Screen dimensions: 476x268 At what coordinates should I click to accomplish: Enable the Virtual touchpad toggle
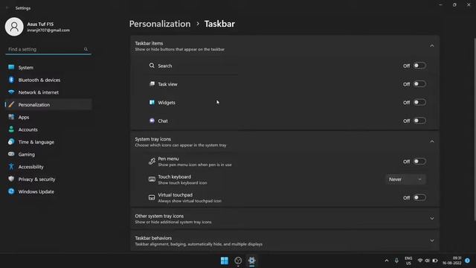coord(419,197)
